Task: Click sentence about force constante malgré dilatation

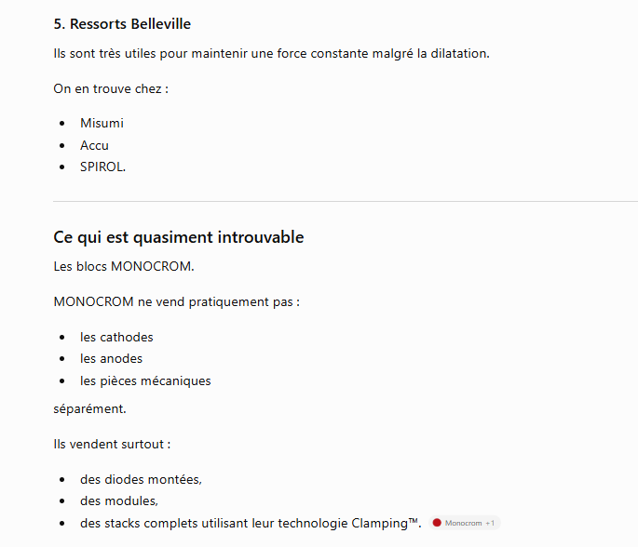Action: [271, 54]
